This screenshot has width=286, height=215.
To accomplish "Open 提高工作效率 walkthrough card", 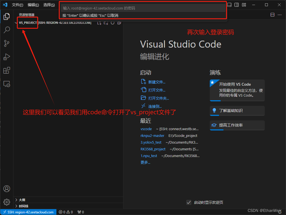I will click(x=237, y=125).
